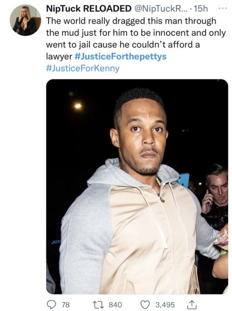Click the man on the phone in photo
Image resolution: width=232 pixels, height=311 pixels.
[x=215, y=196]
